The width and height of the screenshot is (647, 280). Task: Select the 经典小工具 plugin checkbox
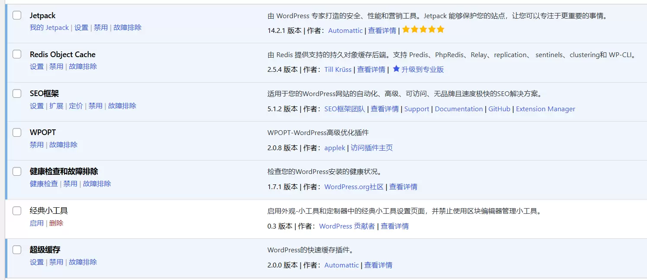[17, 211]
